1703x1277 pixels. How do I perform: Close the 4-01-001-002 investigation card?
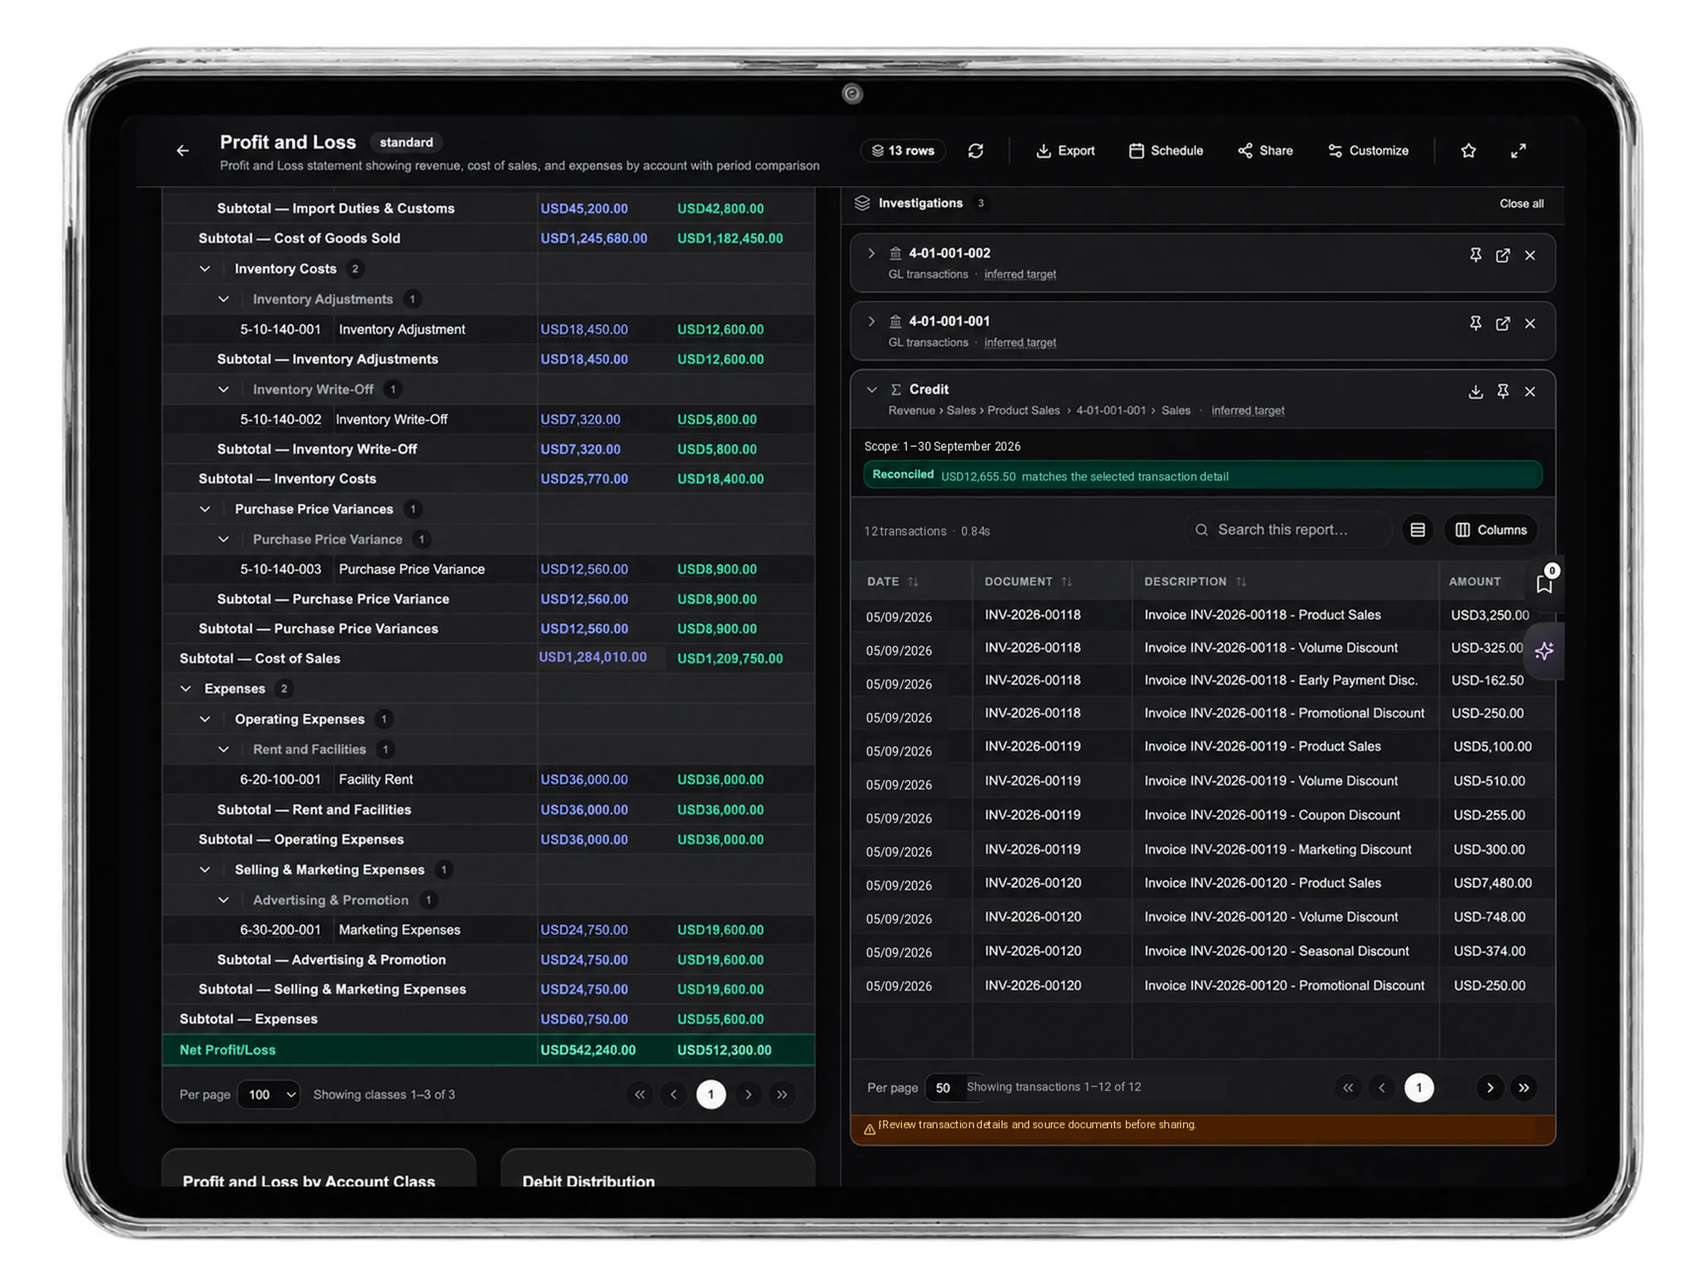1530,256
